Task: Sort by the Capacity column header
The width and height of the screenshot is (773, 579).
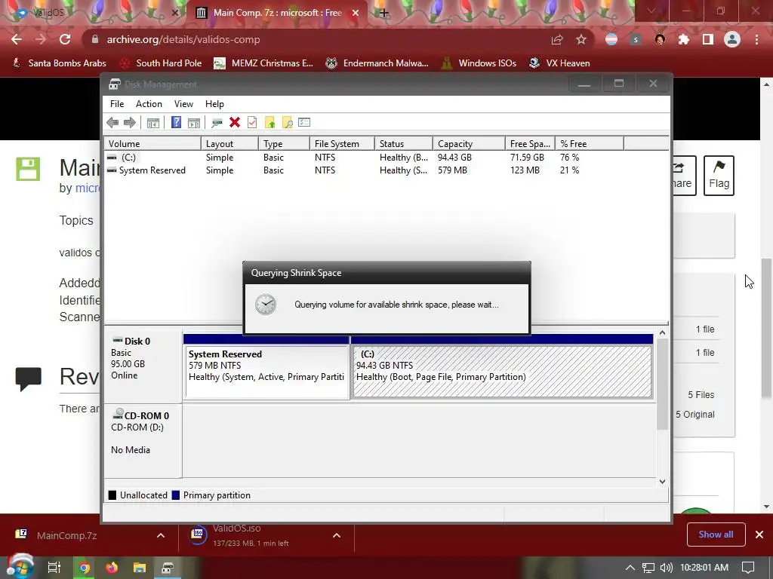Action: coord(469,144)
